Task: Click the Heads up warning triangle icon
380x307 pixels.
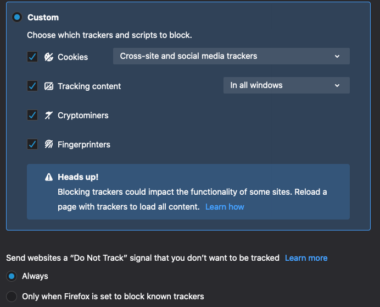Action: click(x=49, y=177)
